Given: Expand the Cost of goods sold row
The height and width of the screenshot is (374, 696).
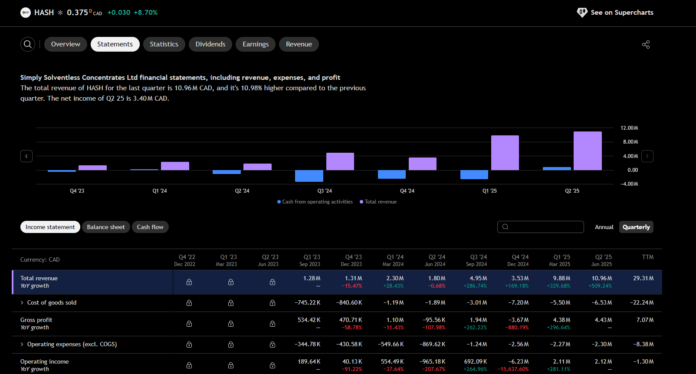Looking at the screenshot, I should 22,303.
